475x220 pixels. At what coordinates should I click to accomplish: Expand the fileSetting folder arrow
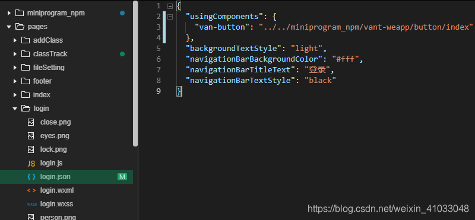pyautogui.click(x=15, y=68)
